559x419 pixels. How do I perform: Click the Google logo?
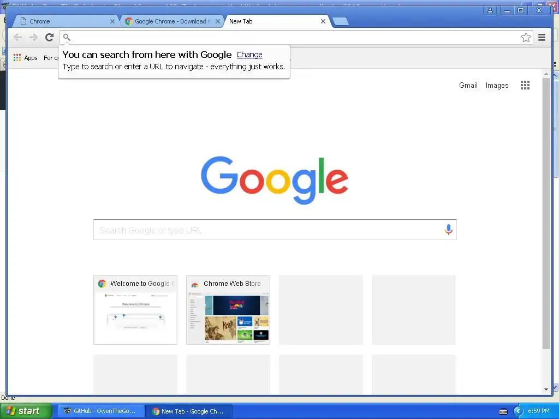tap(275, 180)
